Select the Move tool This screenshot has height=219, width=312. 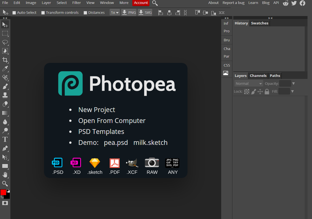(x=5, y=24)
